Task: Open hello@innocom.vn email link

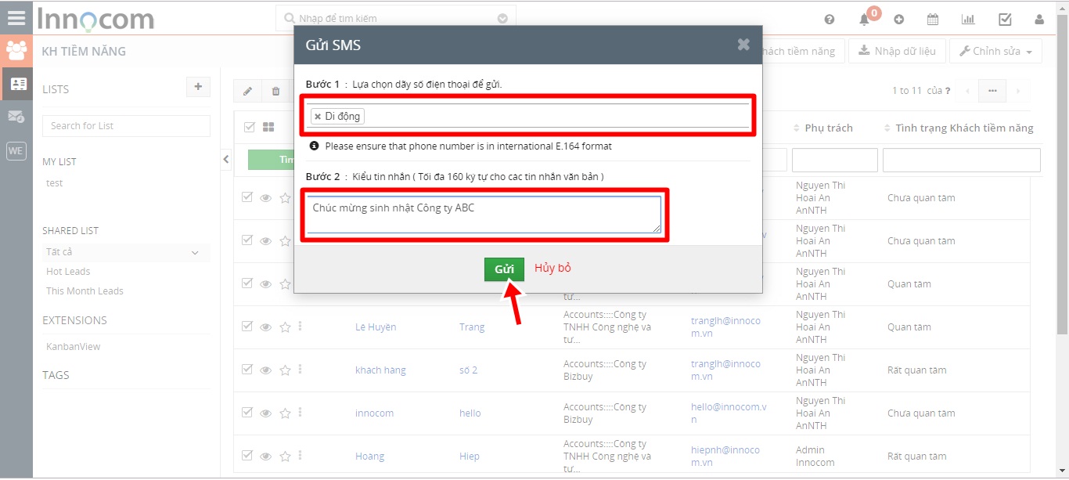Action: [728, 413]
